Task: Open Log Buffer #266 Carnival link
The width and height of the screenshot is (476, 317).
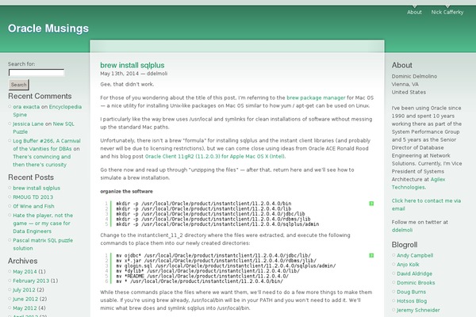Action: (47, 145)
